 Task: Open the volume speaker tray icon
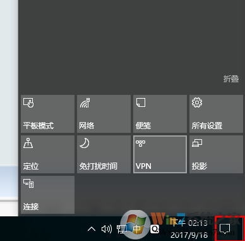tap(107, 229)
